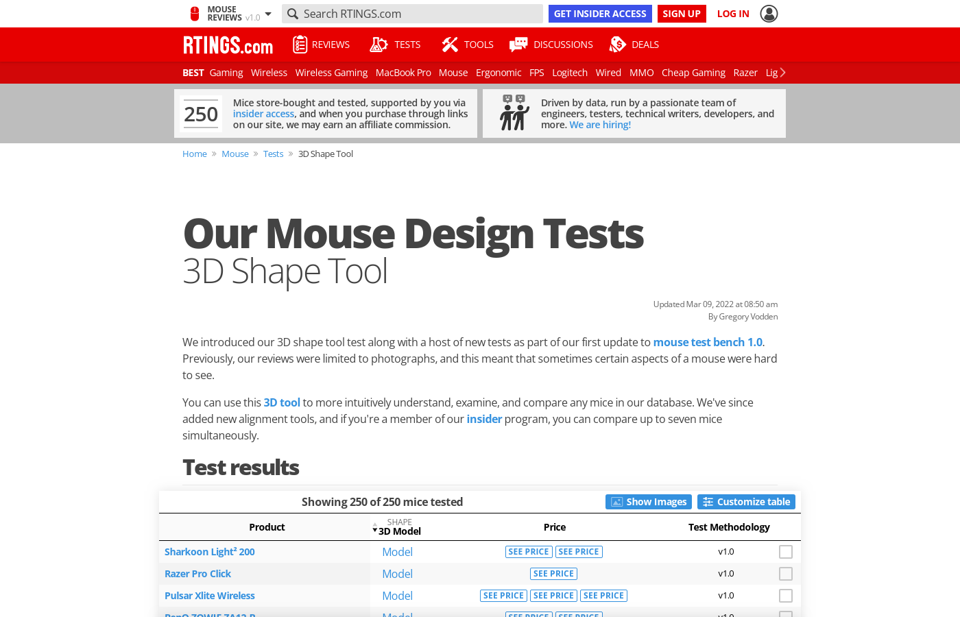This screenshot has height=617, width=960.
Task: Focus the Search RTINGS.com field
Action: pyautogui.click(x=412, y=14)
